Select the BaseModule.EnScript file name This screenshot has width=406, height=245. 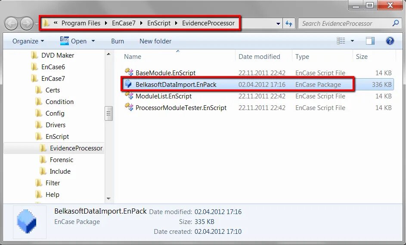165,73
